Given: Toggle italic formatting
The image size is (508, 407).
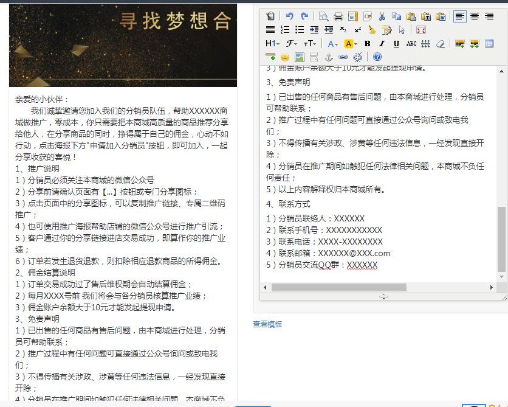Looking at the screenshot, I should coord(382,44).
